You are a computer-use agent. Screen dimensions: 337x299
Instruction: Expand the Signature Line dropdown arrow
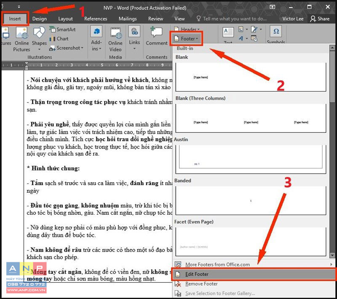click(261, 29)
